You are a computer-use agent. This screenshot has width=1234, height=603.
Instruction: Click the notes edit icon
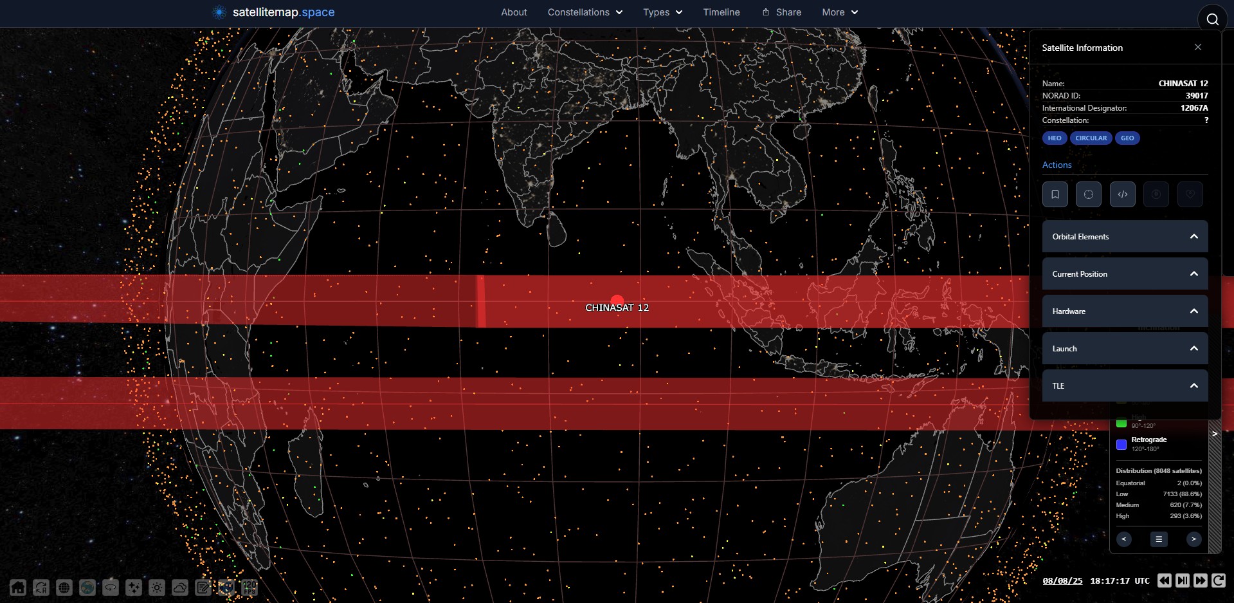(x=203, y=587)
